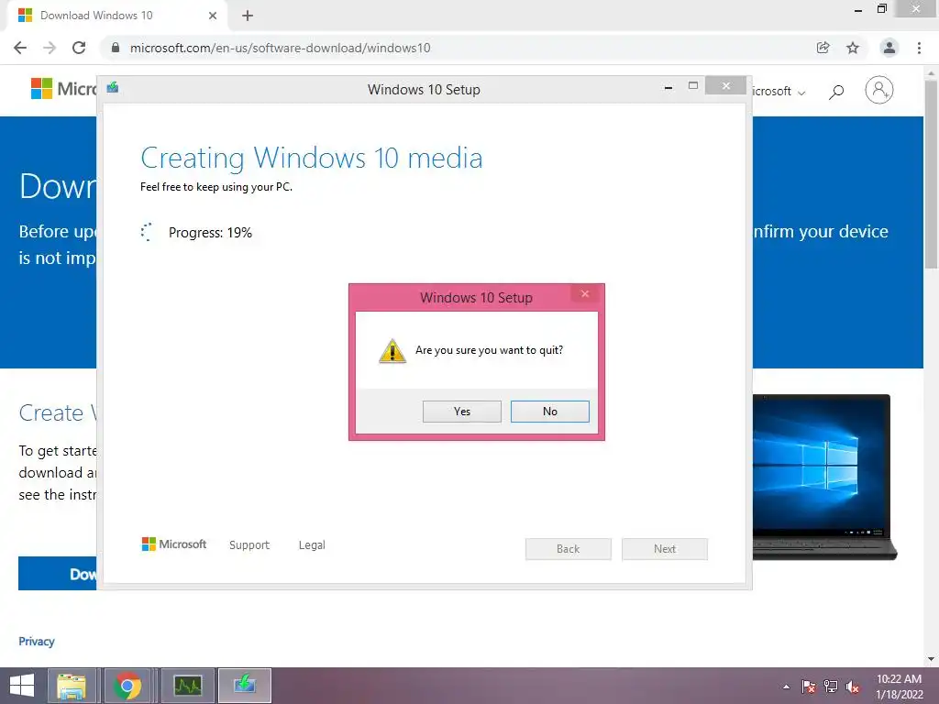
Task: Click the webpage vertical scrollbar thumb
Action: tap(932, 173)
